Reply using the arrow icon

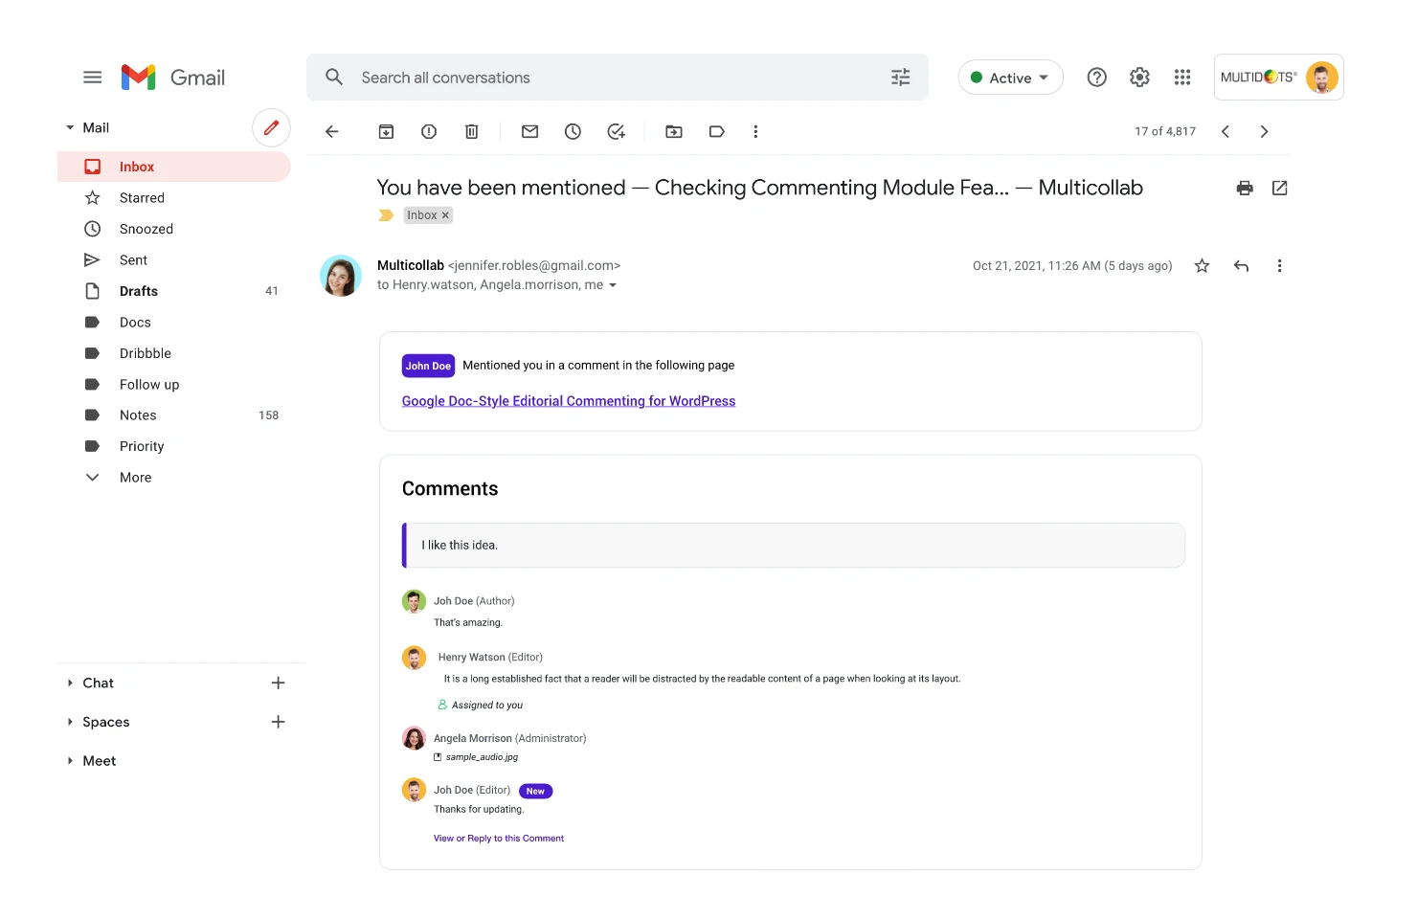(1242, 266)
